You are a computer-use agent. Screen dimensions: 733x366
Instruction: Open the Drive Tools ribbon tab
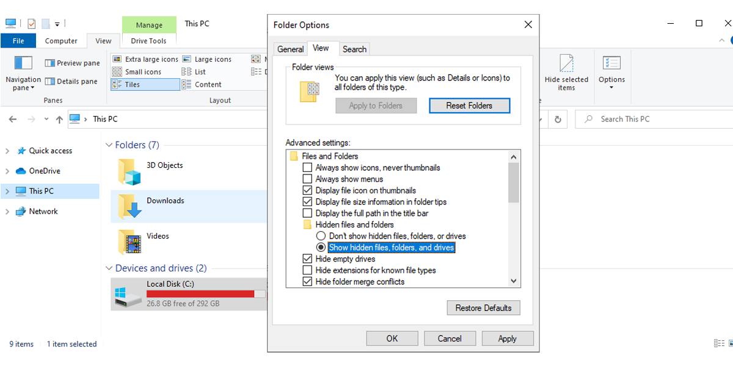coord(148,41)
